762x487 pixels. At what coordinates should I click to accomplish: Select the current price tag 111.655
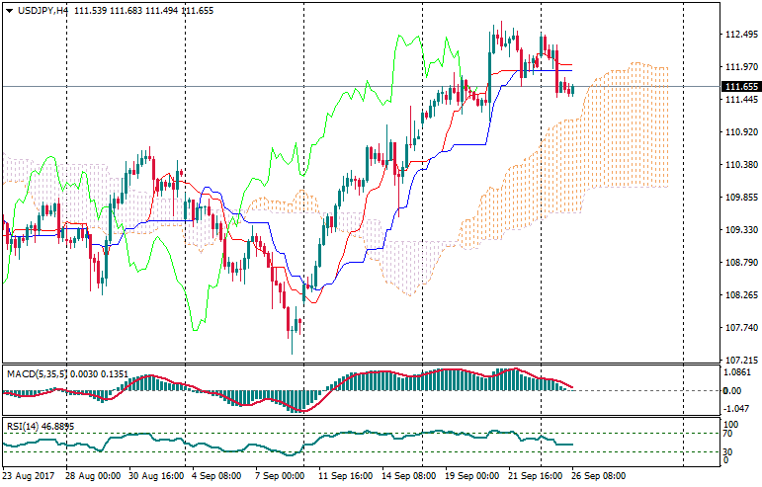tap(739, 87)
